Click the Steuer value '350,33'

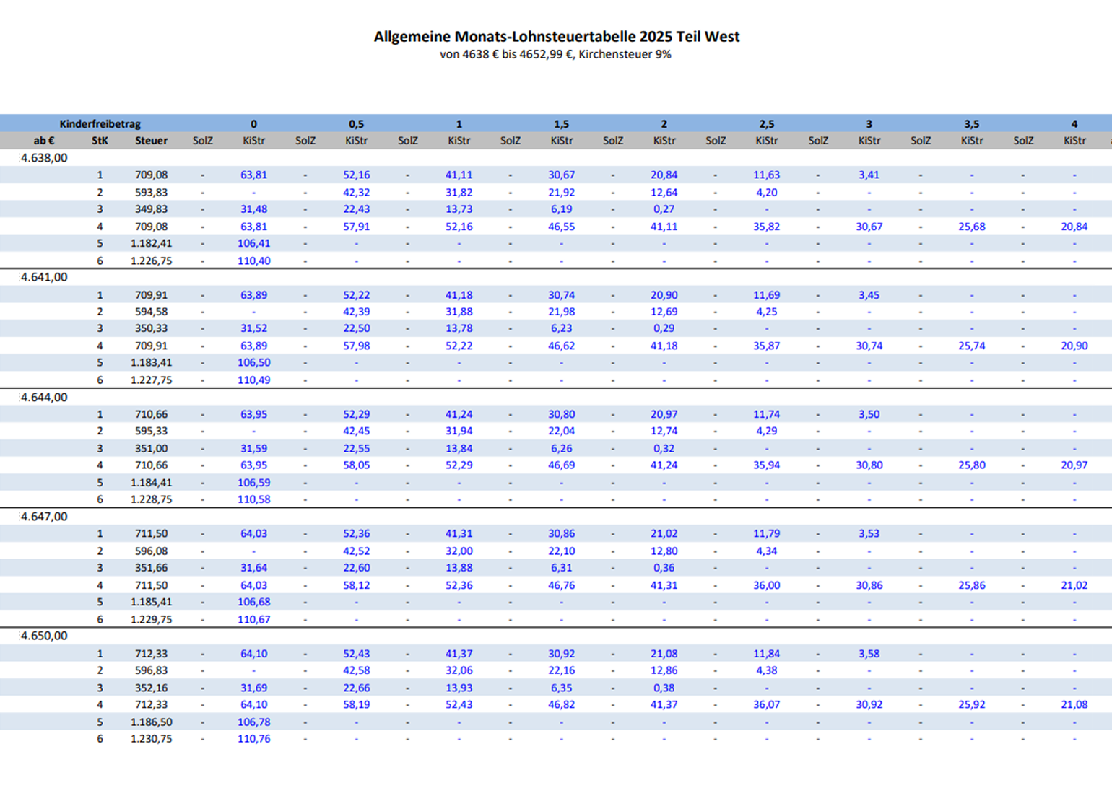click(x=151, y=328)
